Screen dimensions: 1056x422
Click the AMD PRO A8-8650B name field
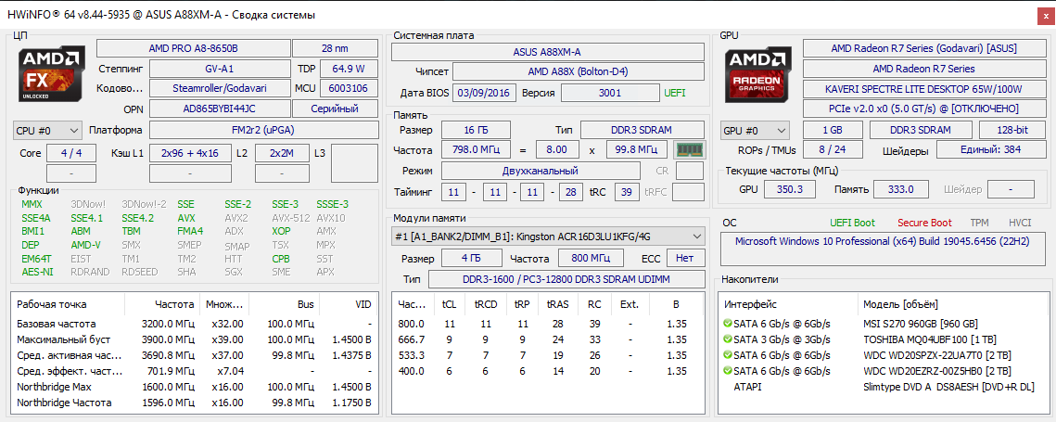(193, 48)
